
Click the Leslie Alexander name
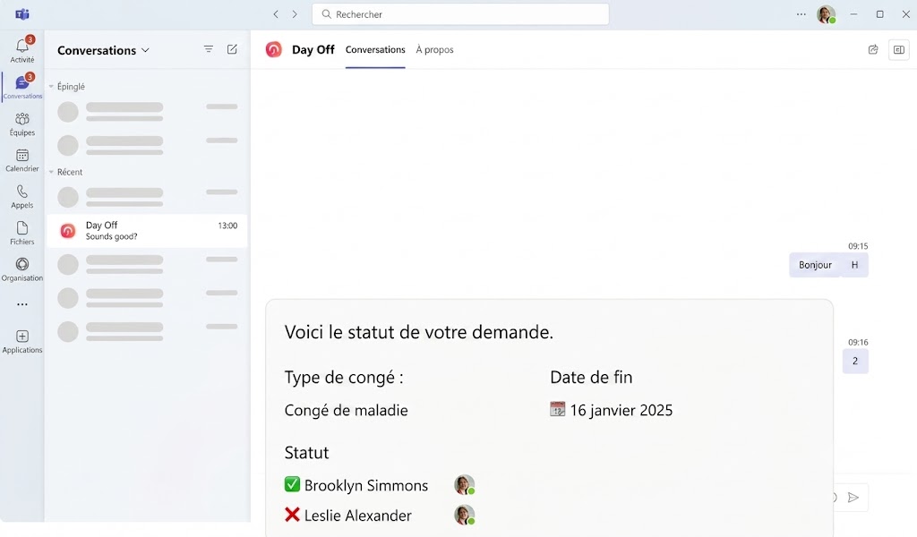[358, 516]
